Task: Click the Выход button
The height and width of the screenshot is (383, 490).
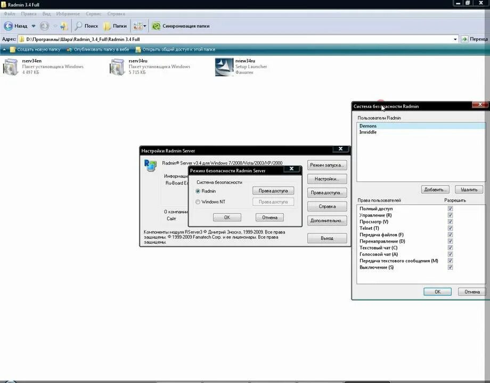Action: pos(327,238)
